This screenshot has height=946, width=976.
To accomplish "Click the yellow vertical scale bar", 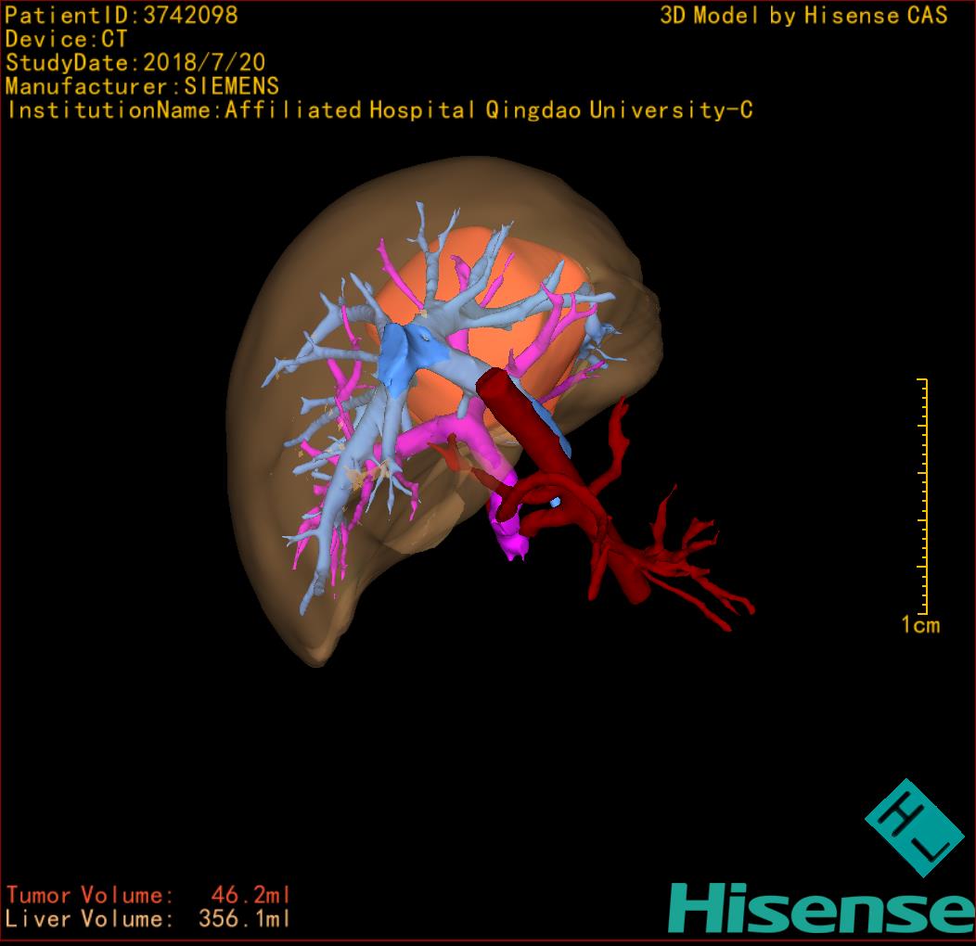I will click(x=924, y=496).
